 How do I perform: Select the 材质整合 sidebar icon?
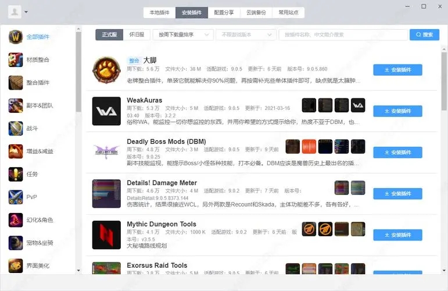coord(16,59)
